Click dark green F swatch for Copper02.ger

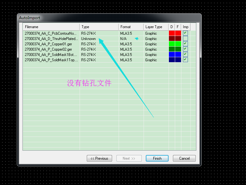pyautogui.click(x=178, y=49)
